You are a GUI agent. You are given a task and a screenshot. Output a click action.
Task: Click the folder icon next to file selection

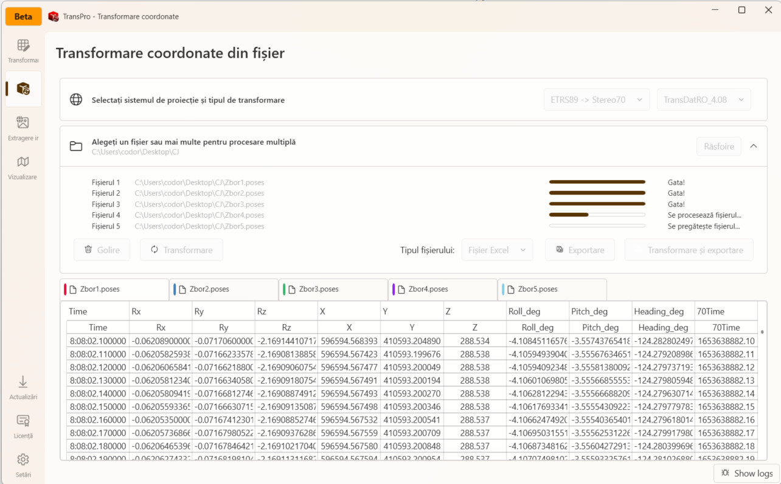tap(75, 146)
